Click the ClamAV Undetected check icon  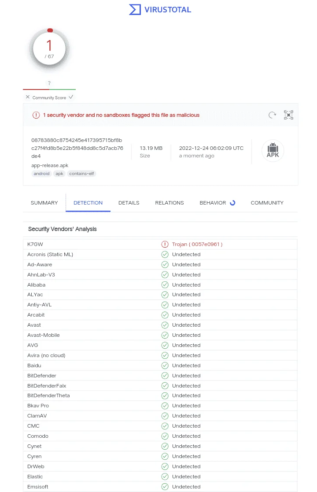pos(165,416)
